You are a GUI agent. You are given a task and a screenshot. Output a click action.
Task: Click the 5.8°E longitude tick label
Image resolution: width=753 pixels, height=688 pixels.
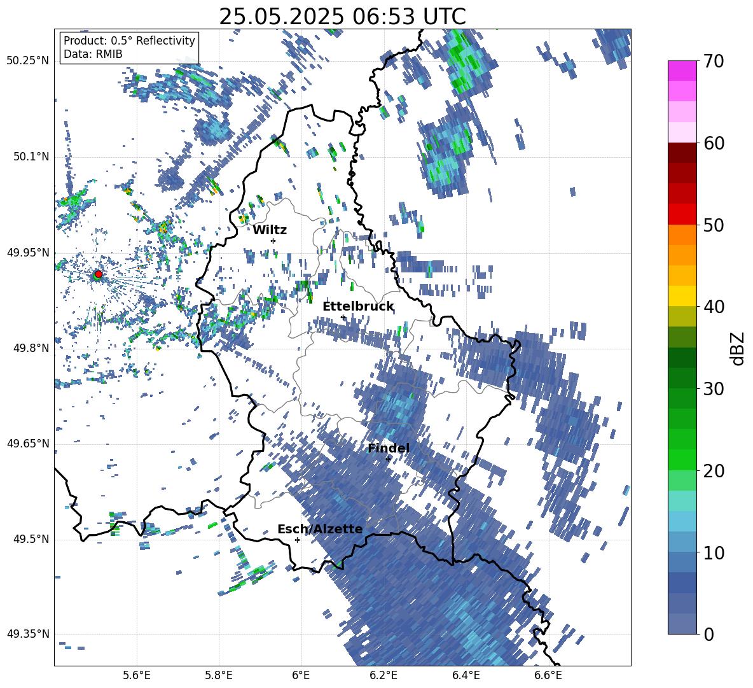pos(219,675)
